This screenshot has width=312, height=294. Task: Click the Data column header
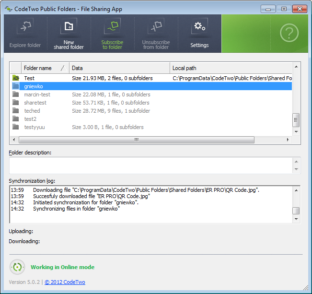click(x=120, y=68)
